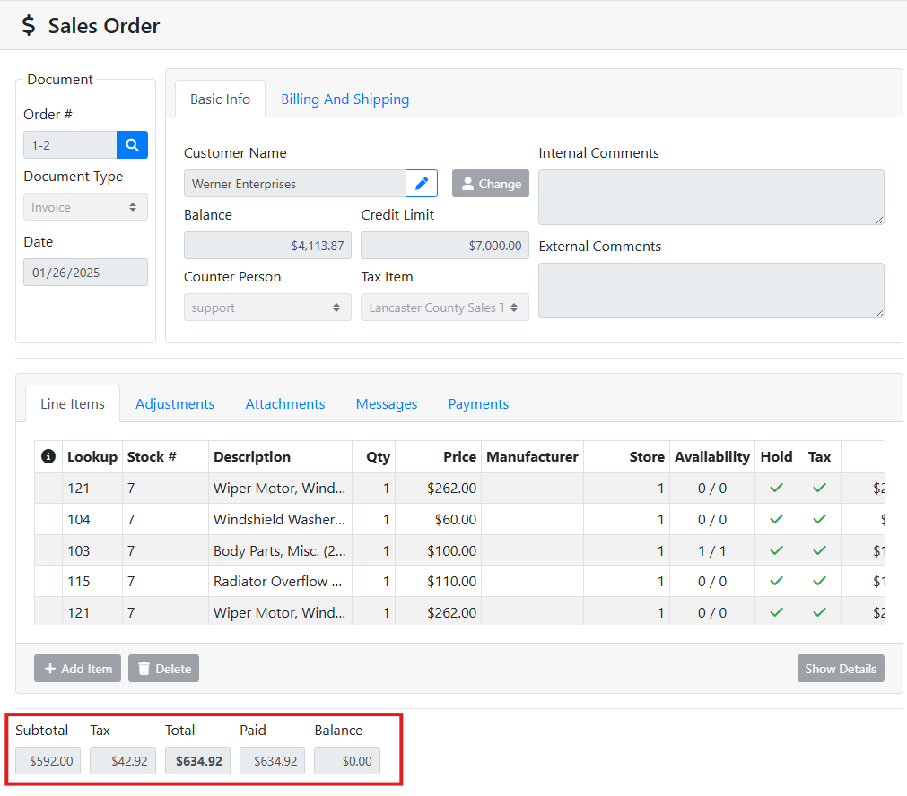The image size is (907, 796).
Task: Open the Document Type dropdown
Action: click(x=85, y=207)
